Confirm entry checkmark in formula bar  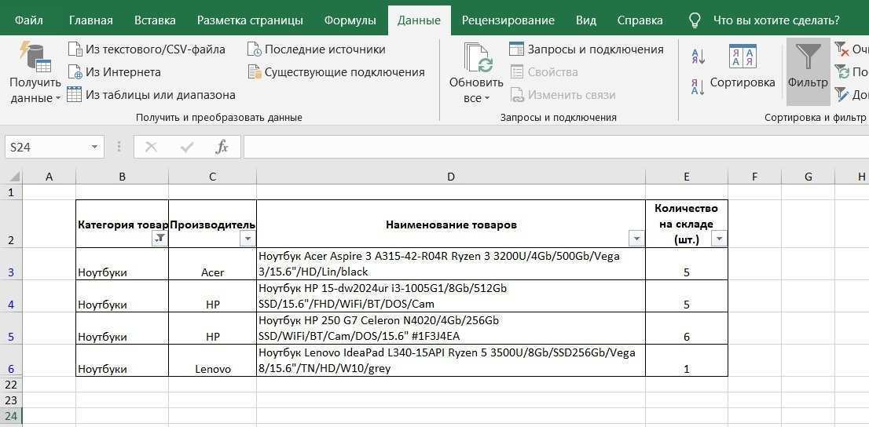187,147
